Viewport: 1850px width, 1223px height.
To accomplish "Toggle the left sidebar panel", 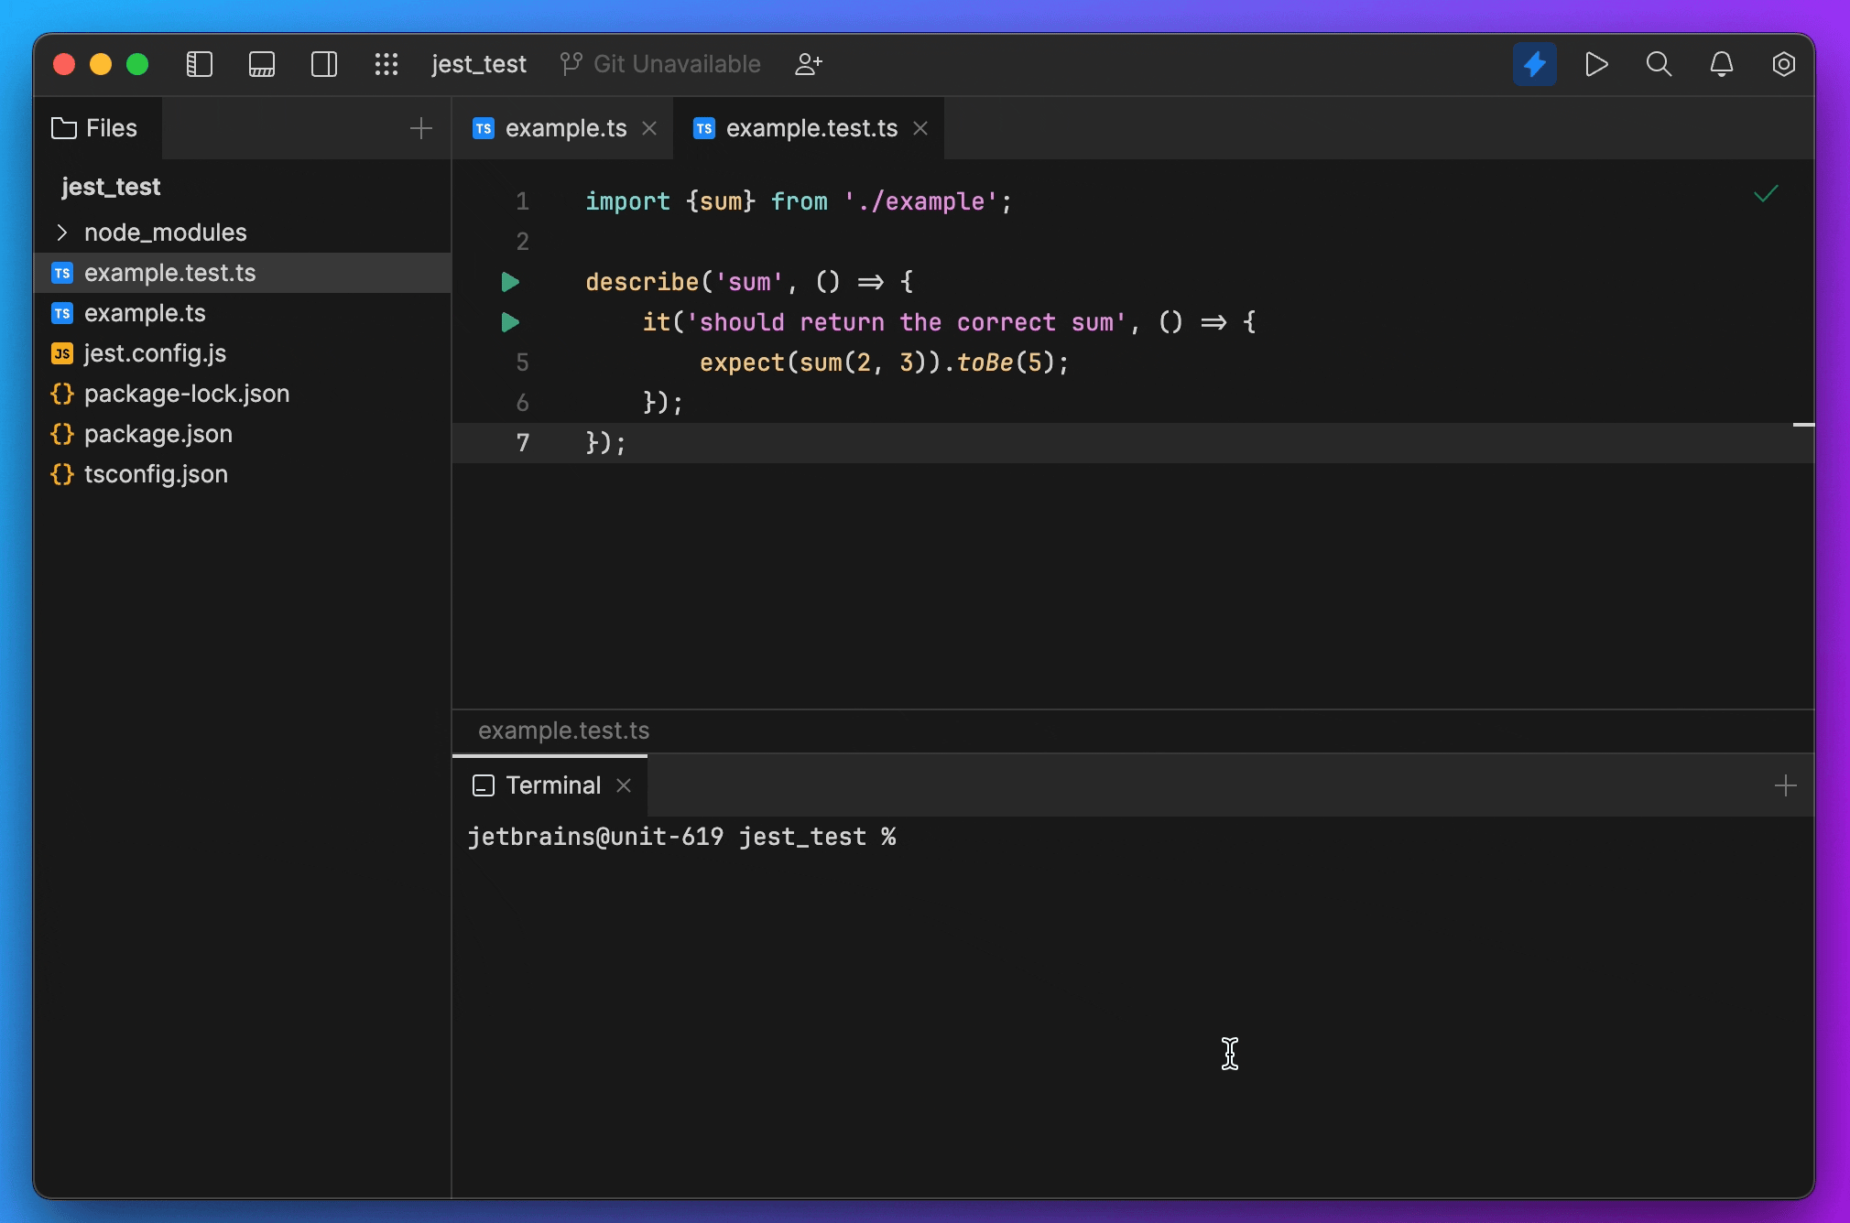I will point(200,64).
